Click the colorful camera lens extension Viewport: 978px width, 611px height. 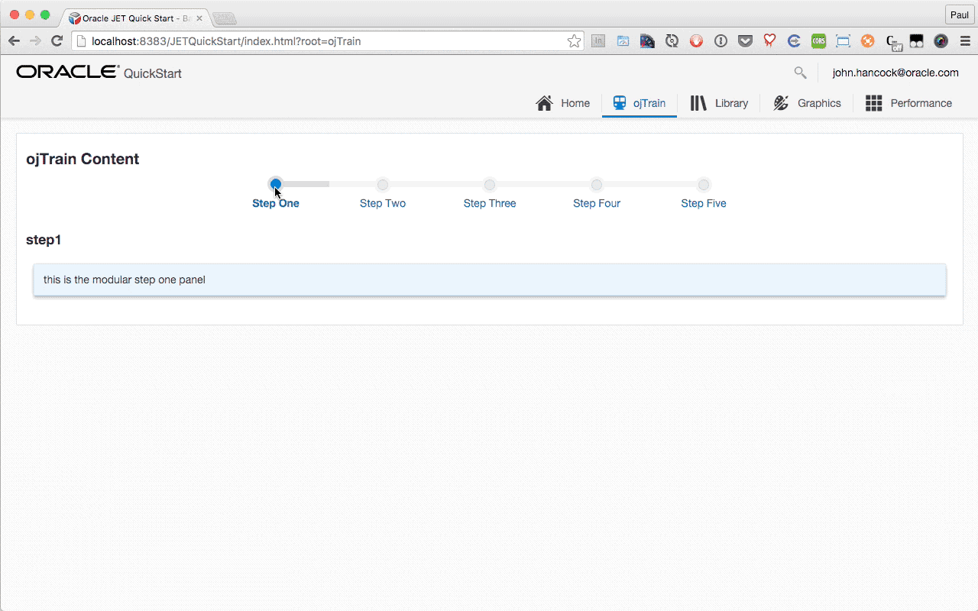coord(941,41)
